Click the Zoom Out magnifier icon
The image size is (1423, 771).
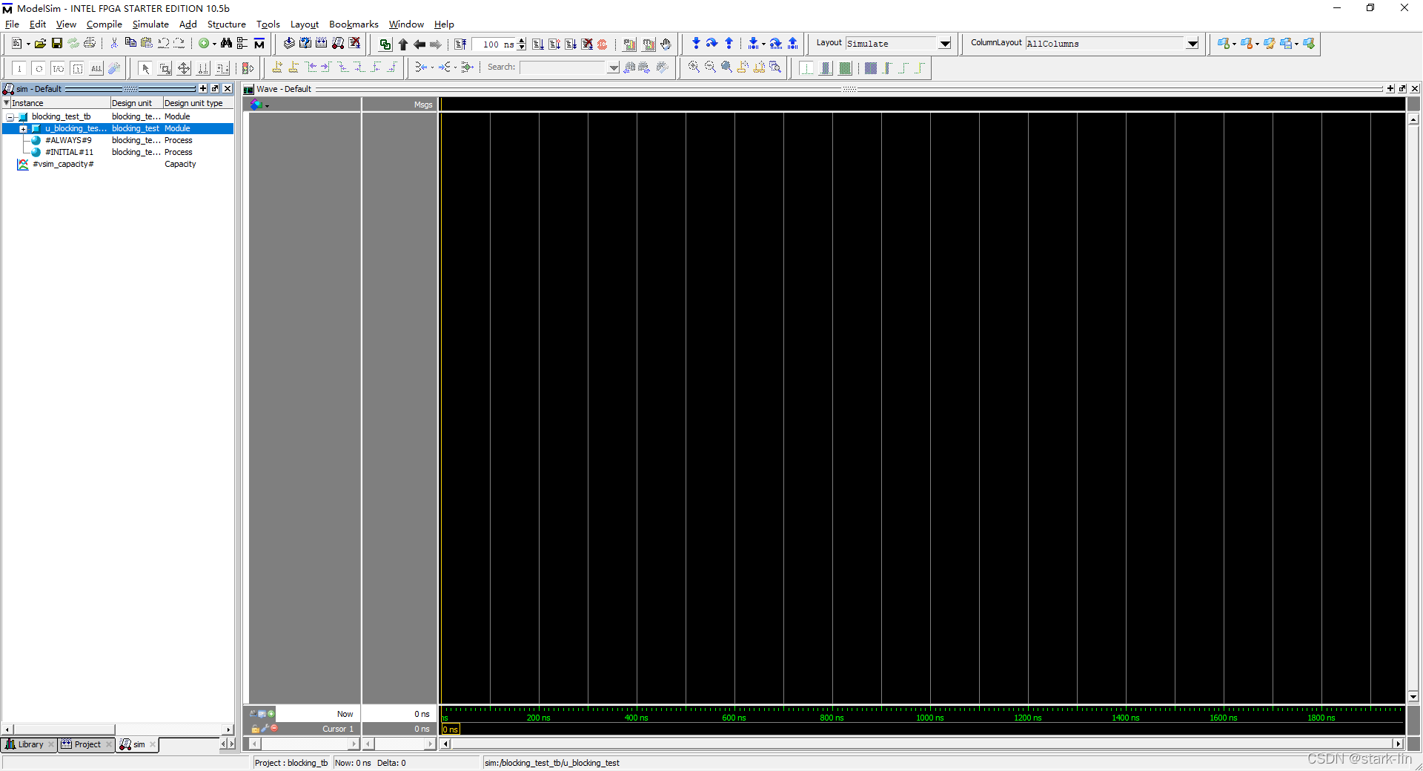pyautogui.click(x=710, y=67)
